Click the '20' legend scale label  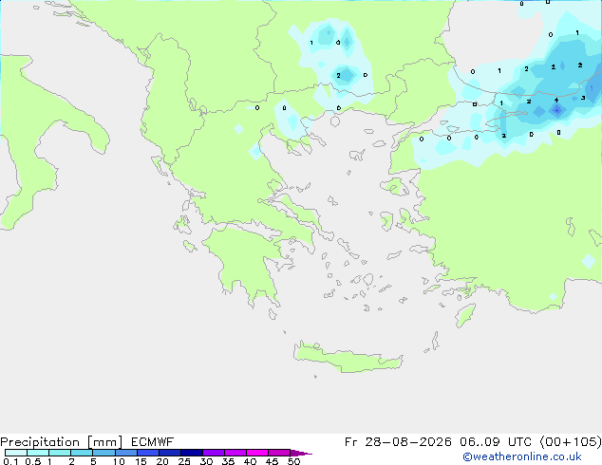coord(162,461)
